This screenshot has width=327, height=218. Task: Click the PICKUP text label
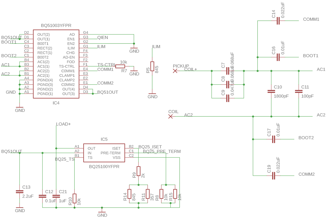pyautogui.click(x=181, y=66)
